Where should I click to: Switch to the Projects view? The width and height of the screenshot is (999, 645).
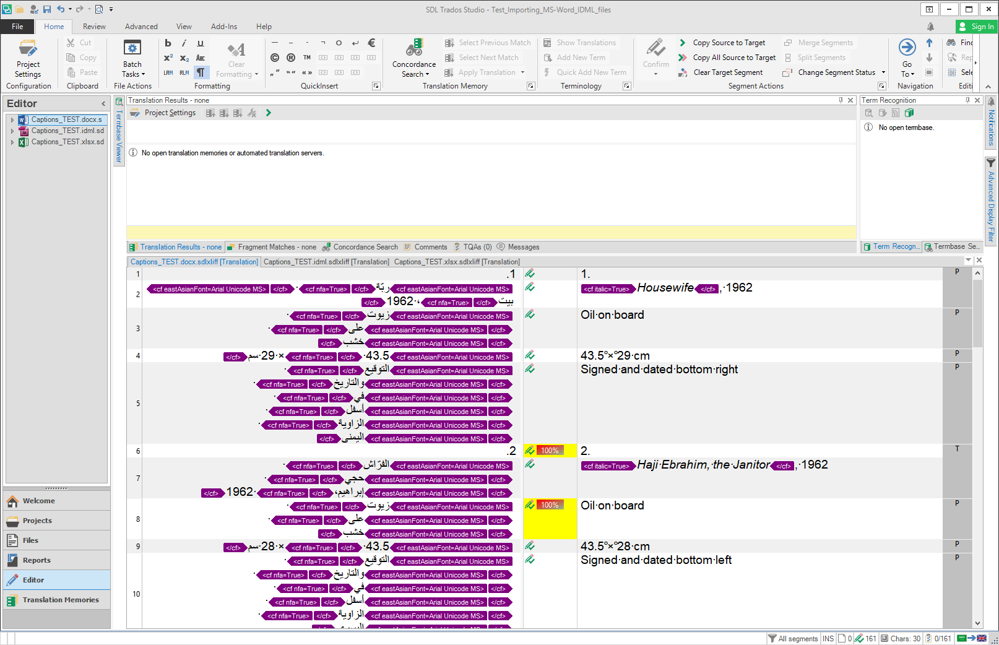(56, 521)
